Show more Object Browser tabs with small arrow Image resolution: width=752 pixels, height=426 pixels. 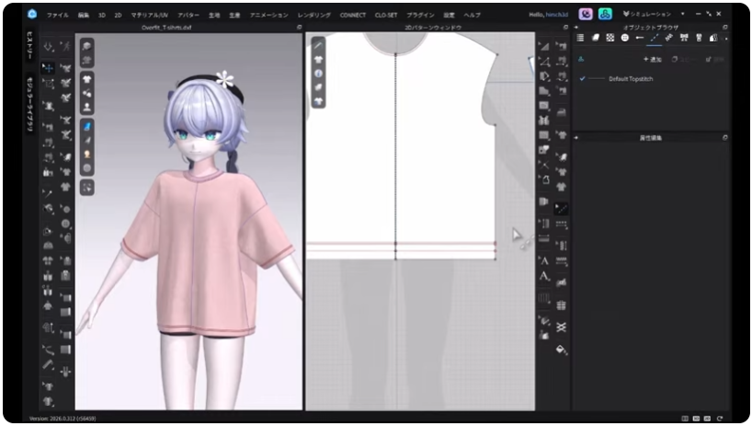[726, 39]
